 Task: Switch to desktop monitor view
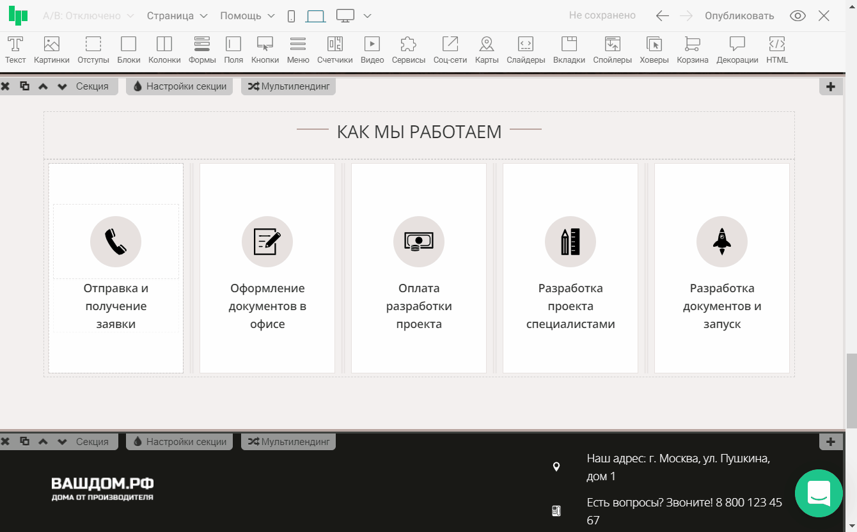pos(345,16)
